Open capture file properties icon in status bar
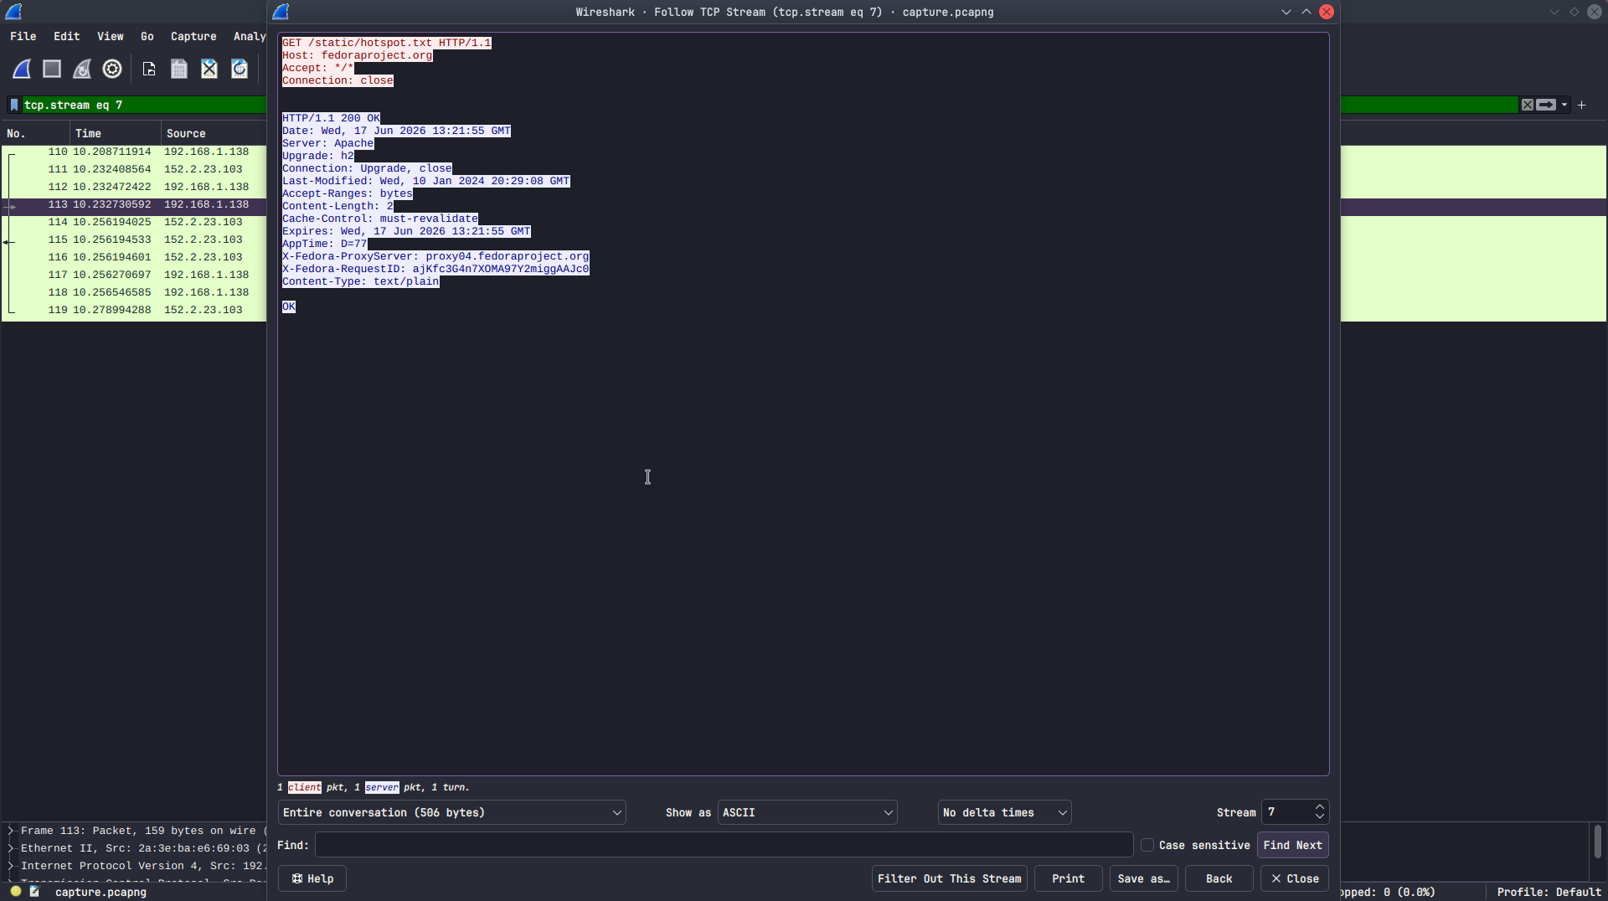 tap(34, 892)
